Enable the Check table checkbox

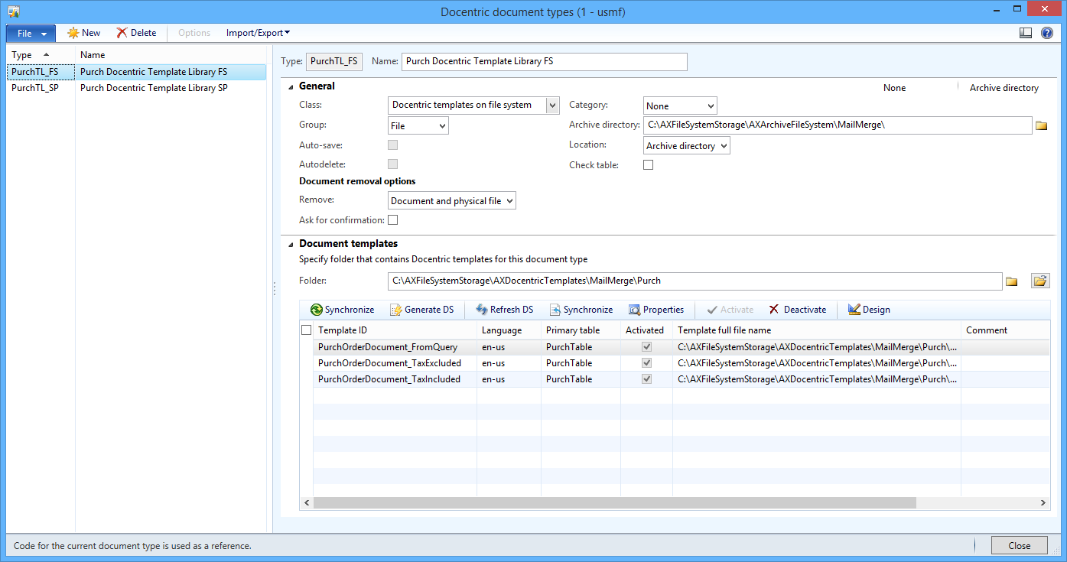[649, 165]
